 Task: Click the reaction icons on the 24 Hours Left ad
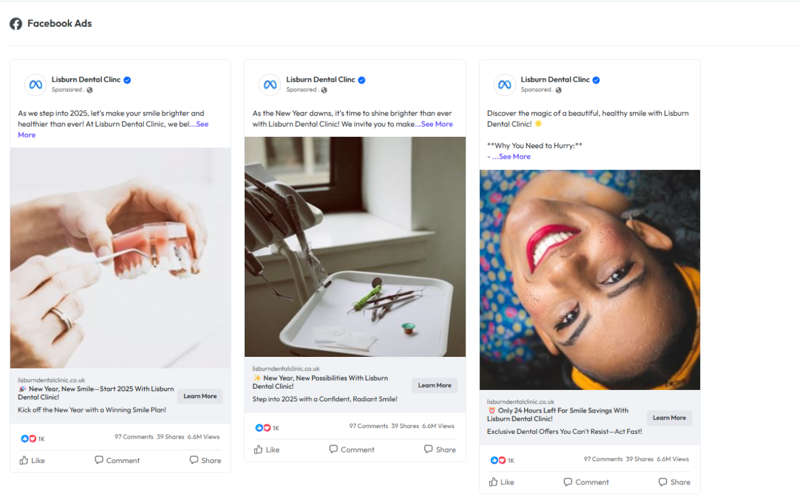coord(498,461)
